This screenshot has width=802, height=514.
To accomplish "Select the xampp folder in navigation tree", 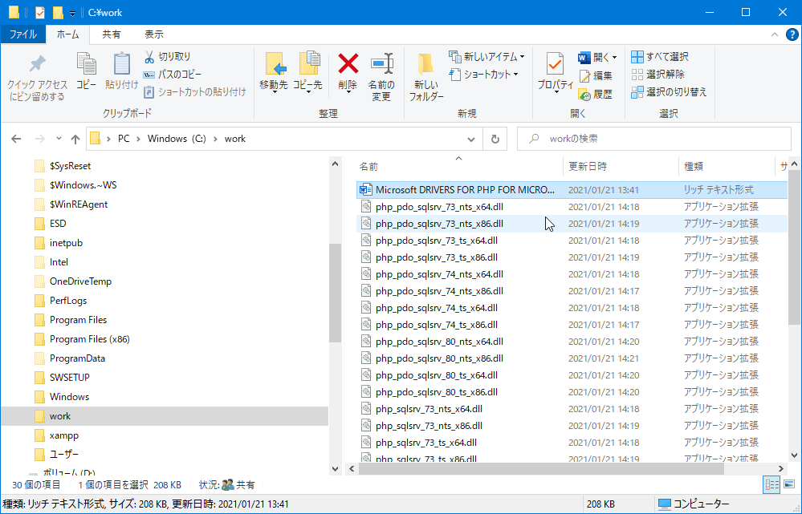I will click(x=63, y=435).
